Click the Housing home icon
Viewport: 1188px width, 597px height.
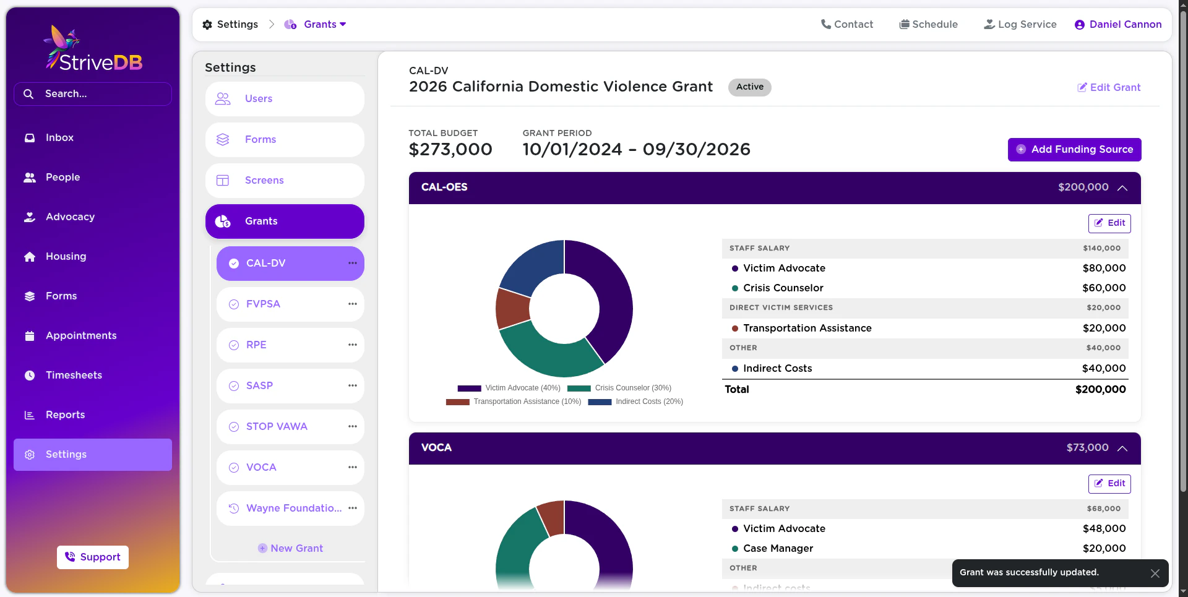tap(30, 257)
